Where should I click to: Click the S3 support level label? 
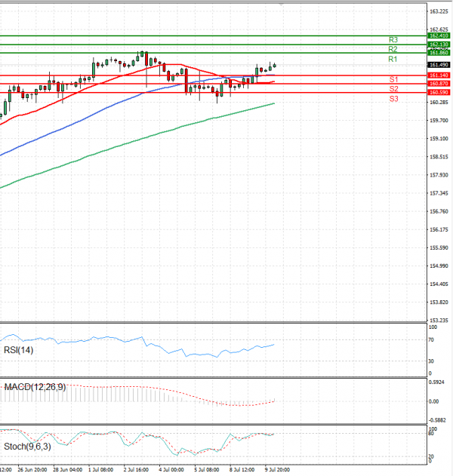point(394,99)
